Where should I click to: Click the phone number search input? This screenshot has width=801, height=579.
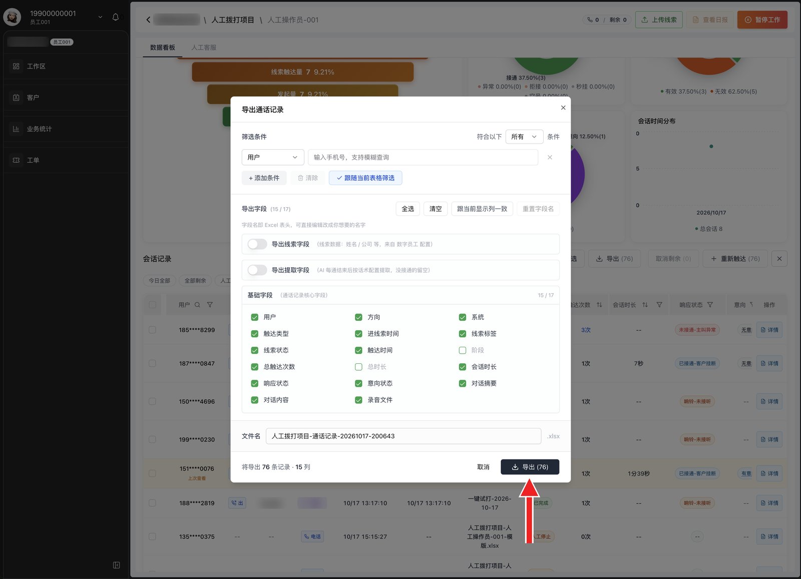423,157
